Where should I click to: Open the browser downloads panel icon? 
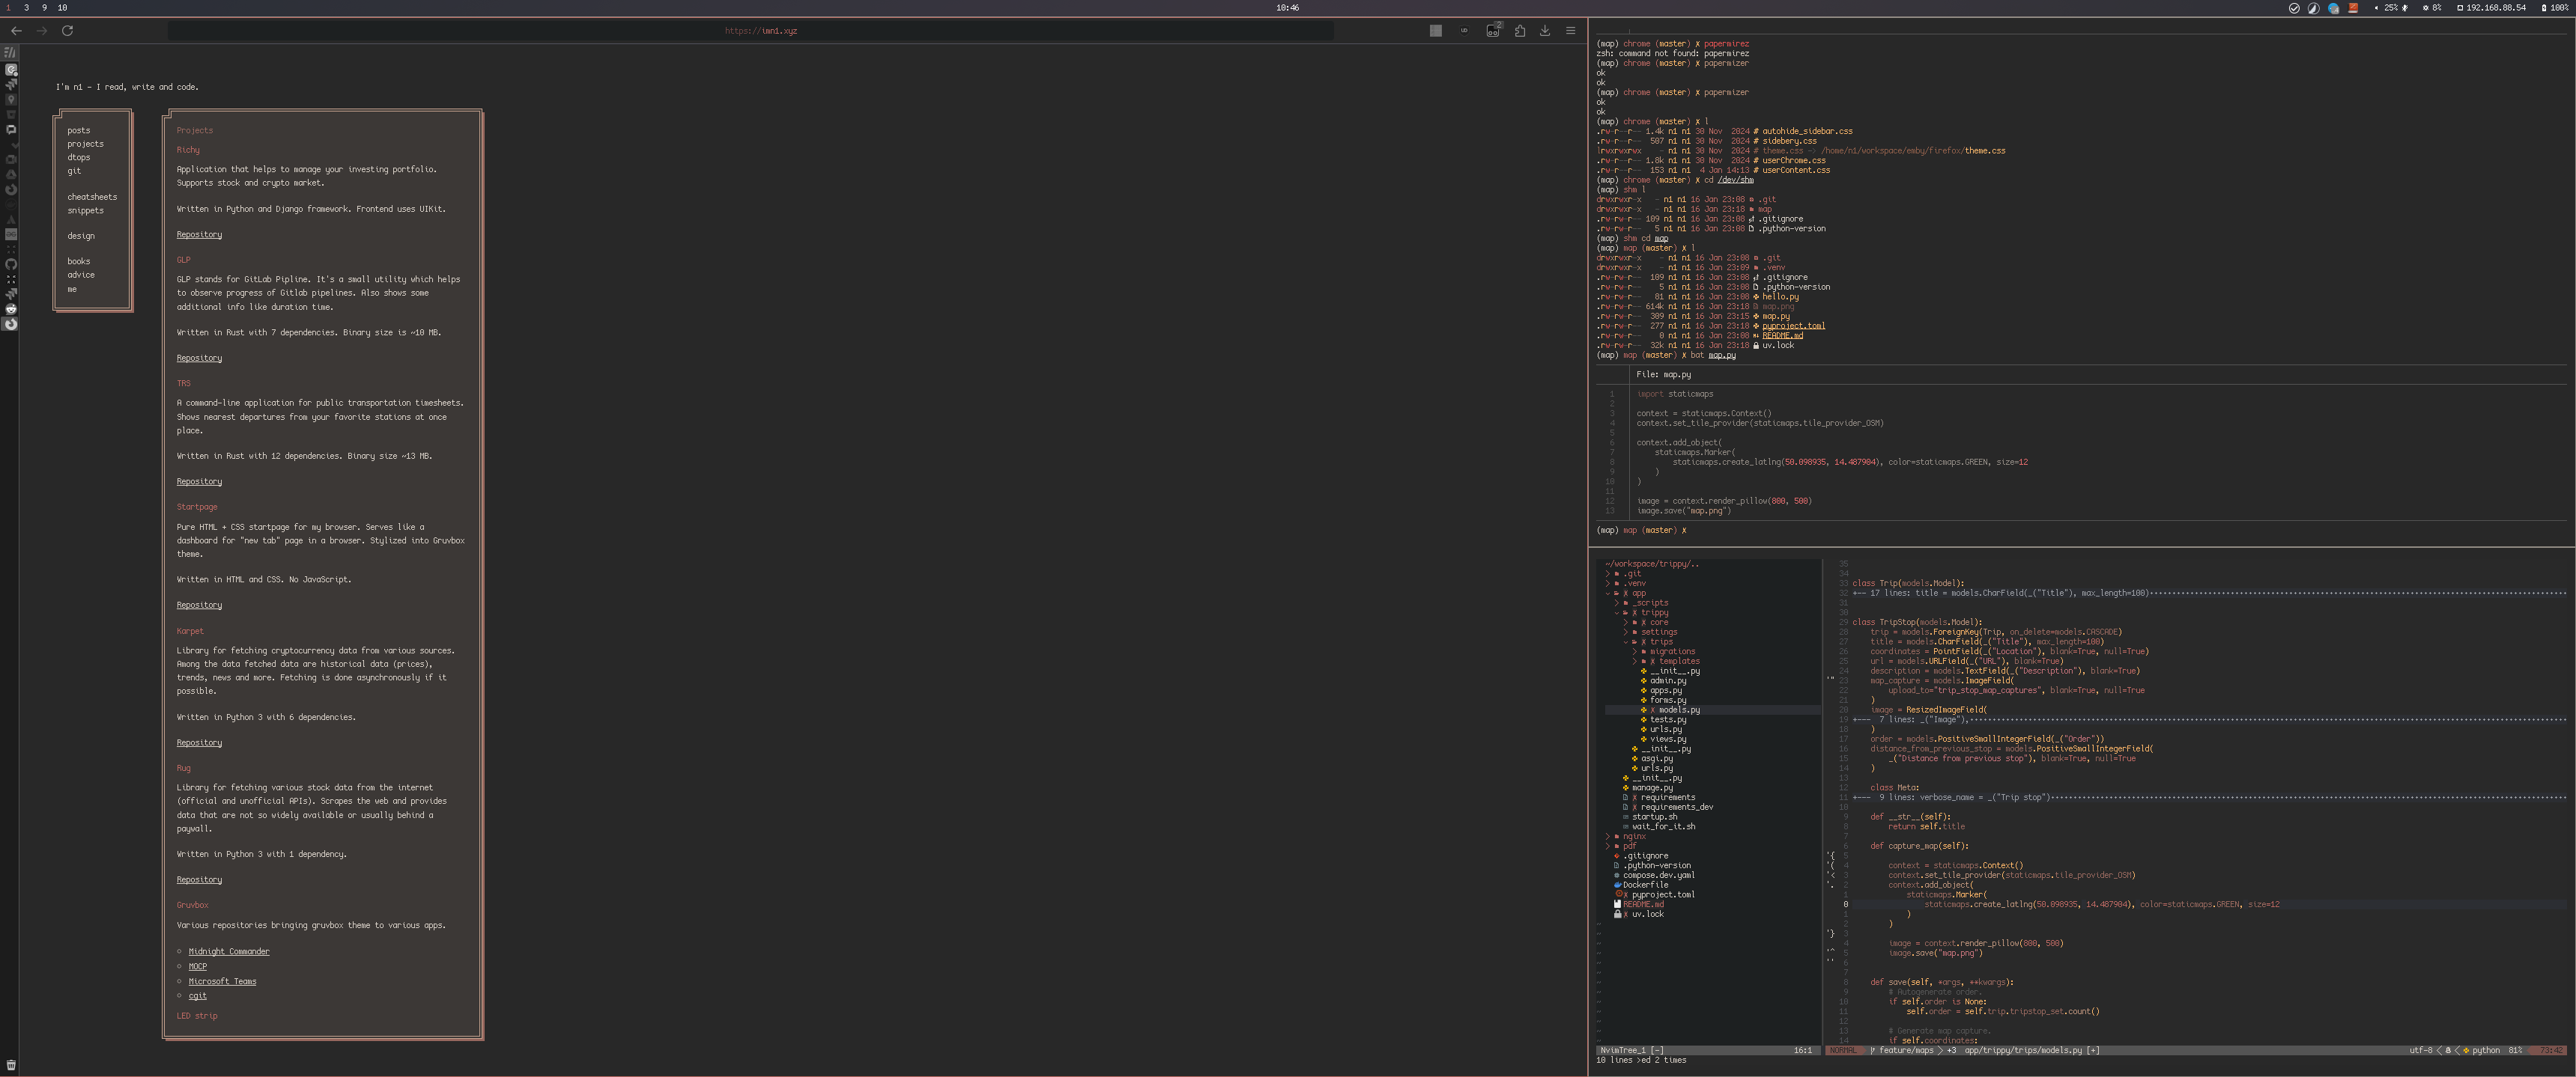1545,31
